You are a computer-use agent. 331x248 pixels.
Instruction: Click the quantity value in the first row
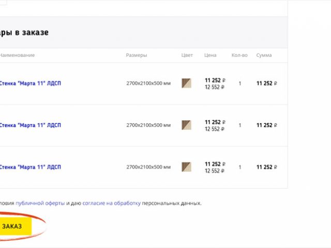click(239, 83)
